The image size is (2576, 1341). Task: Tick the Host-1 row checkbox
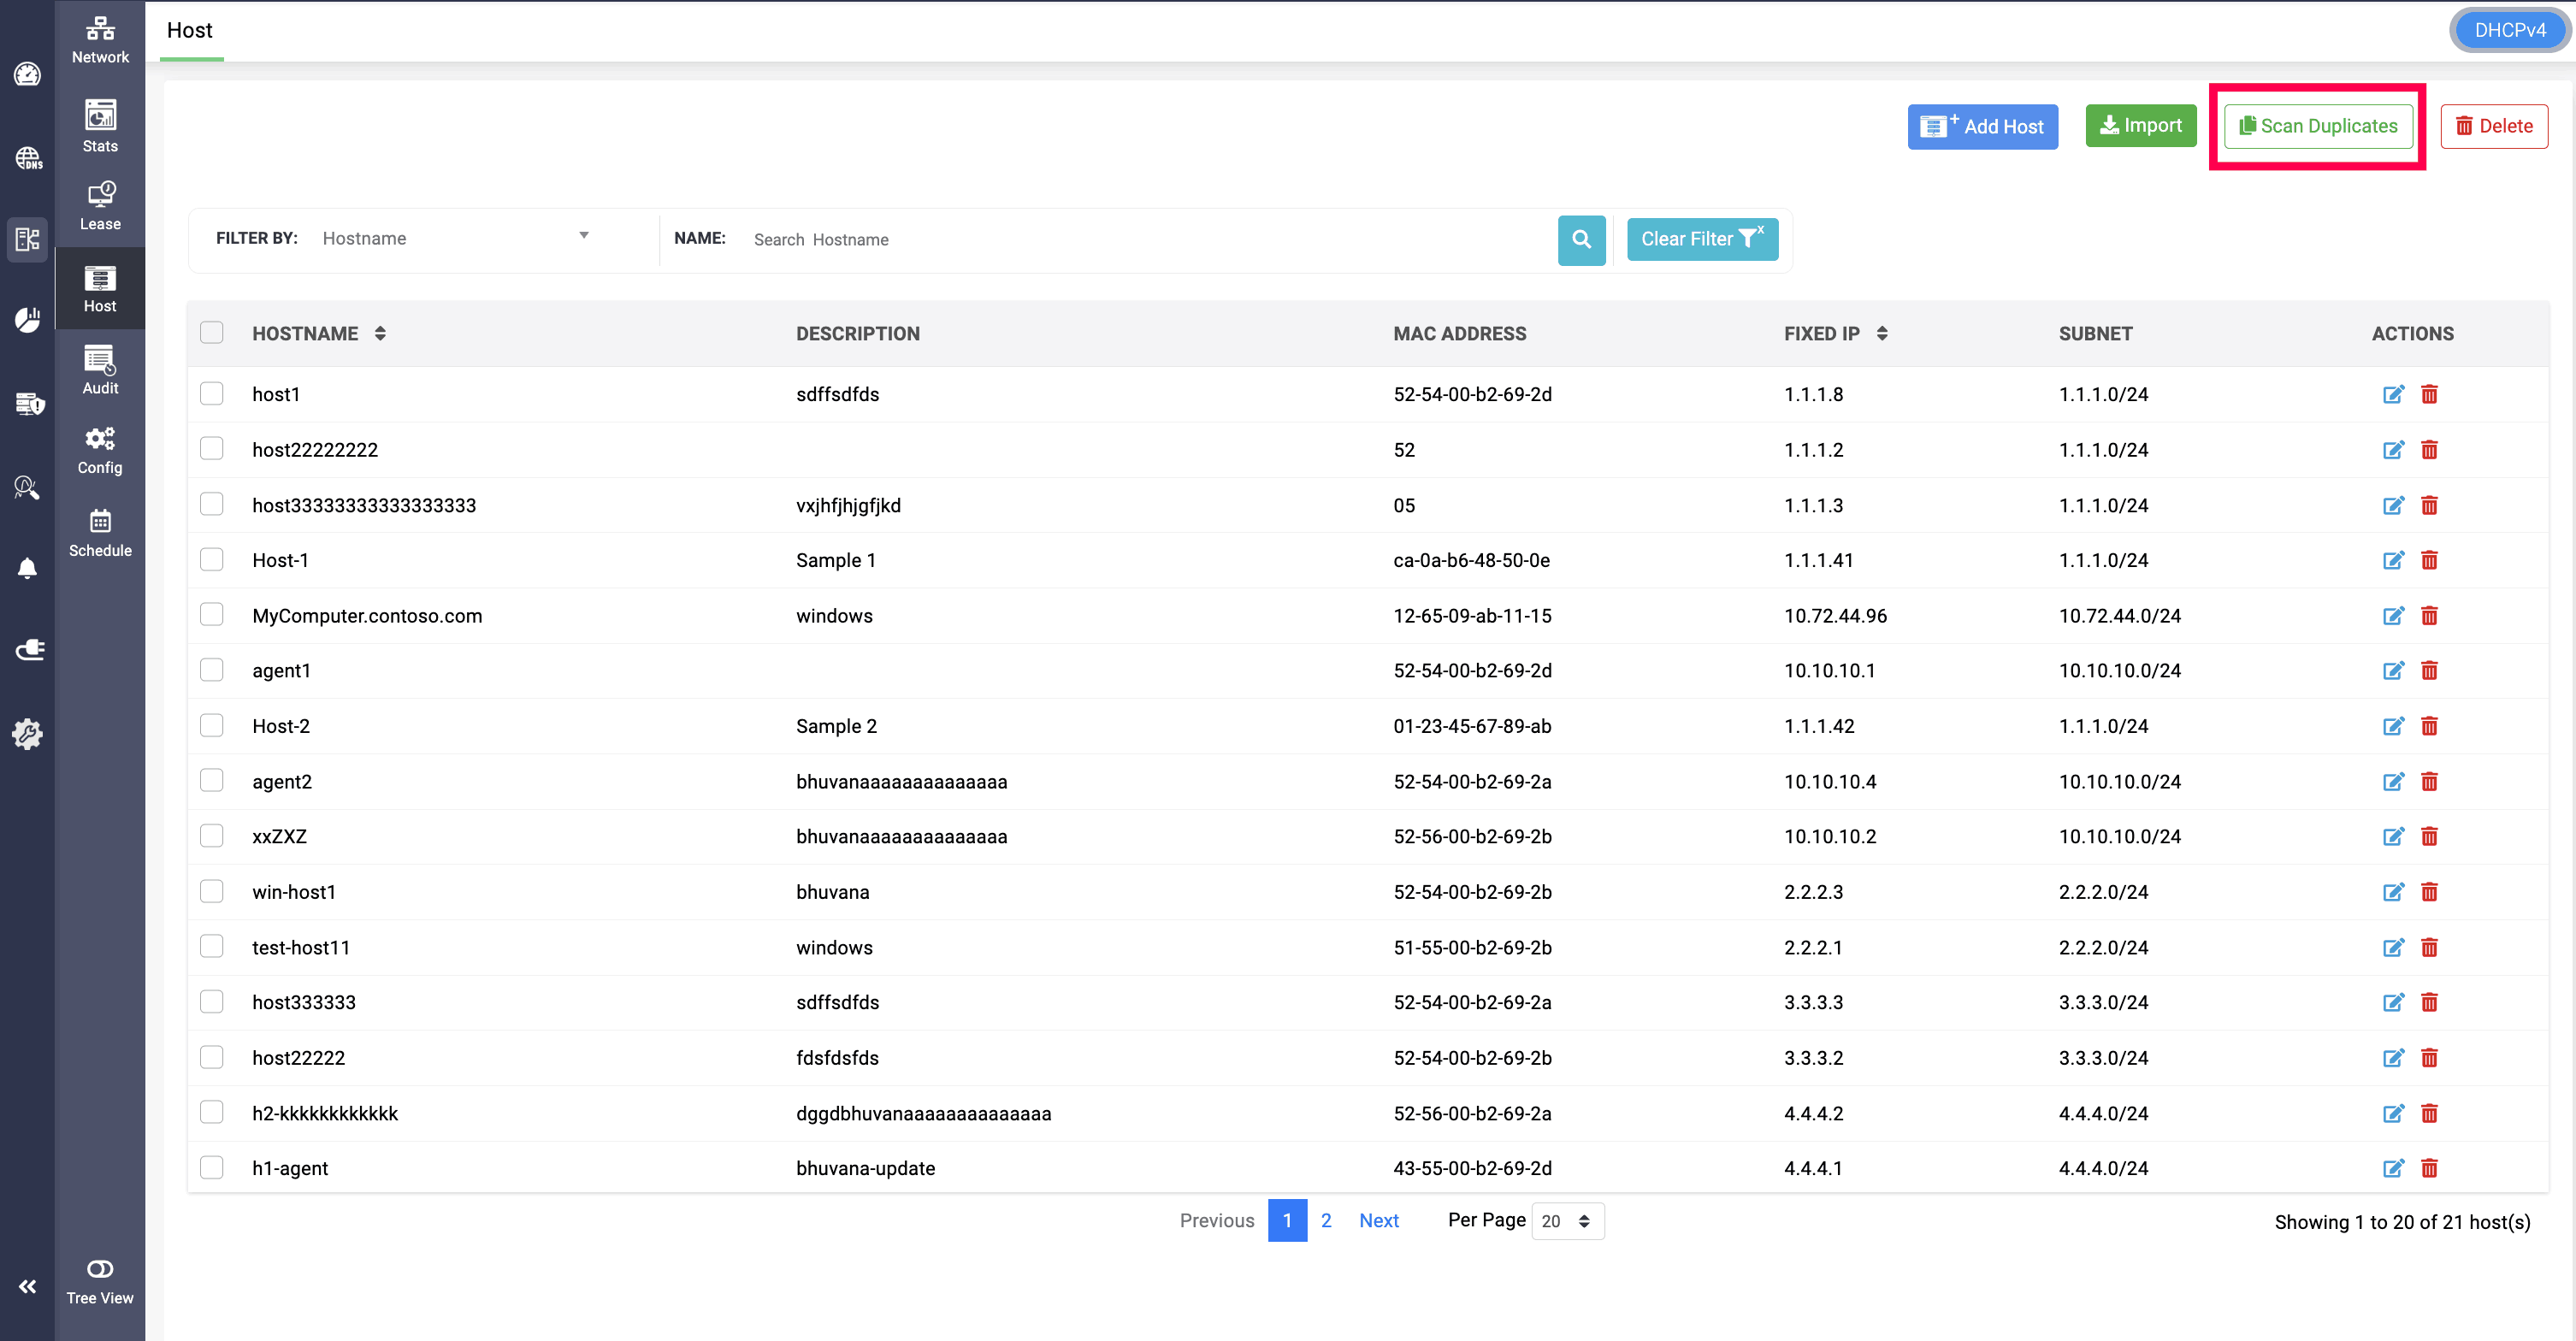211,559
